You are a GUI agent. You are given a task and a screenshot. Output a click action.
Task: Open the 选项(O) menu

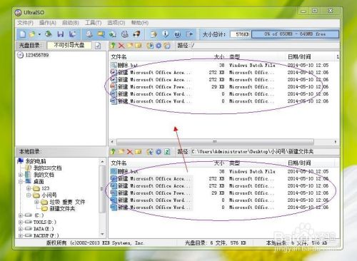116,23
